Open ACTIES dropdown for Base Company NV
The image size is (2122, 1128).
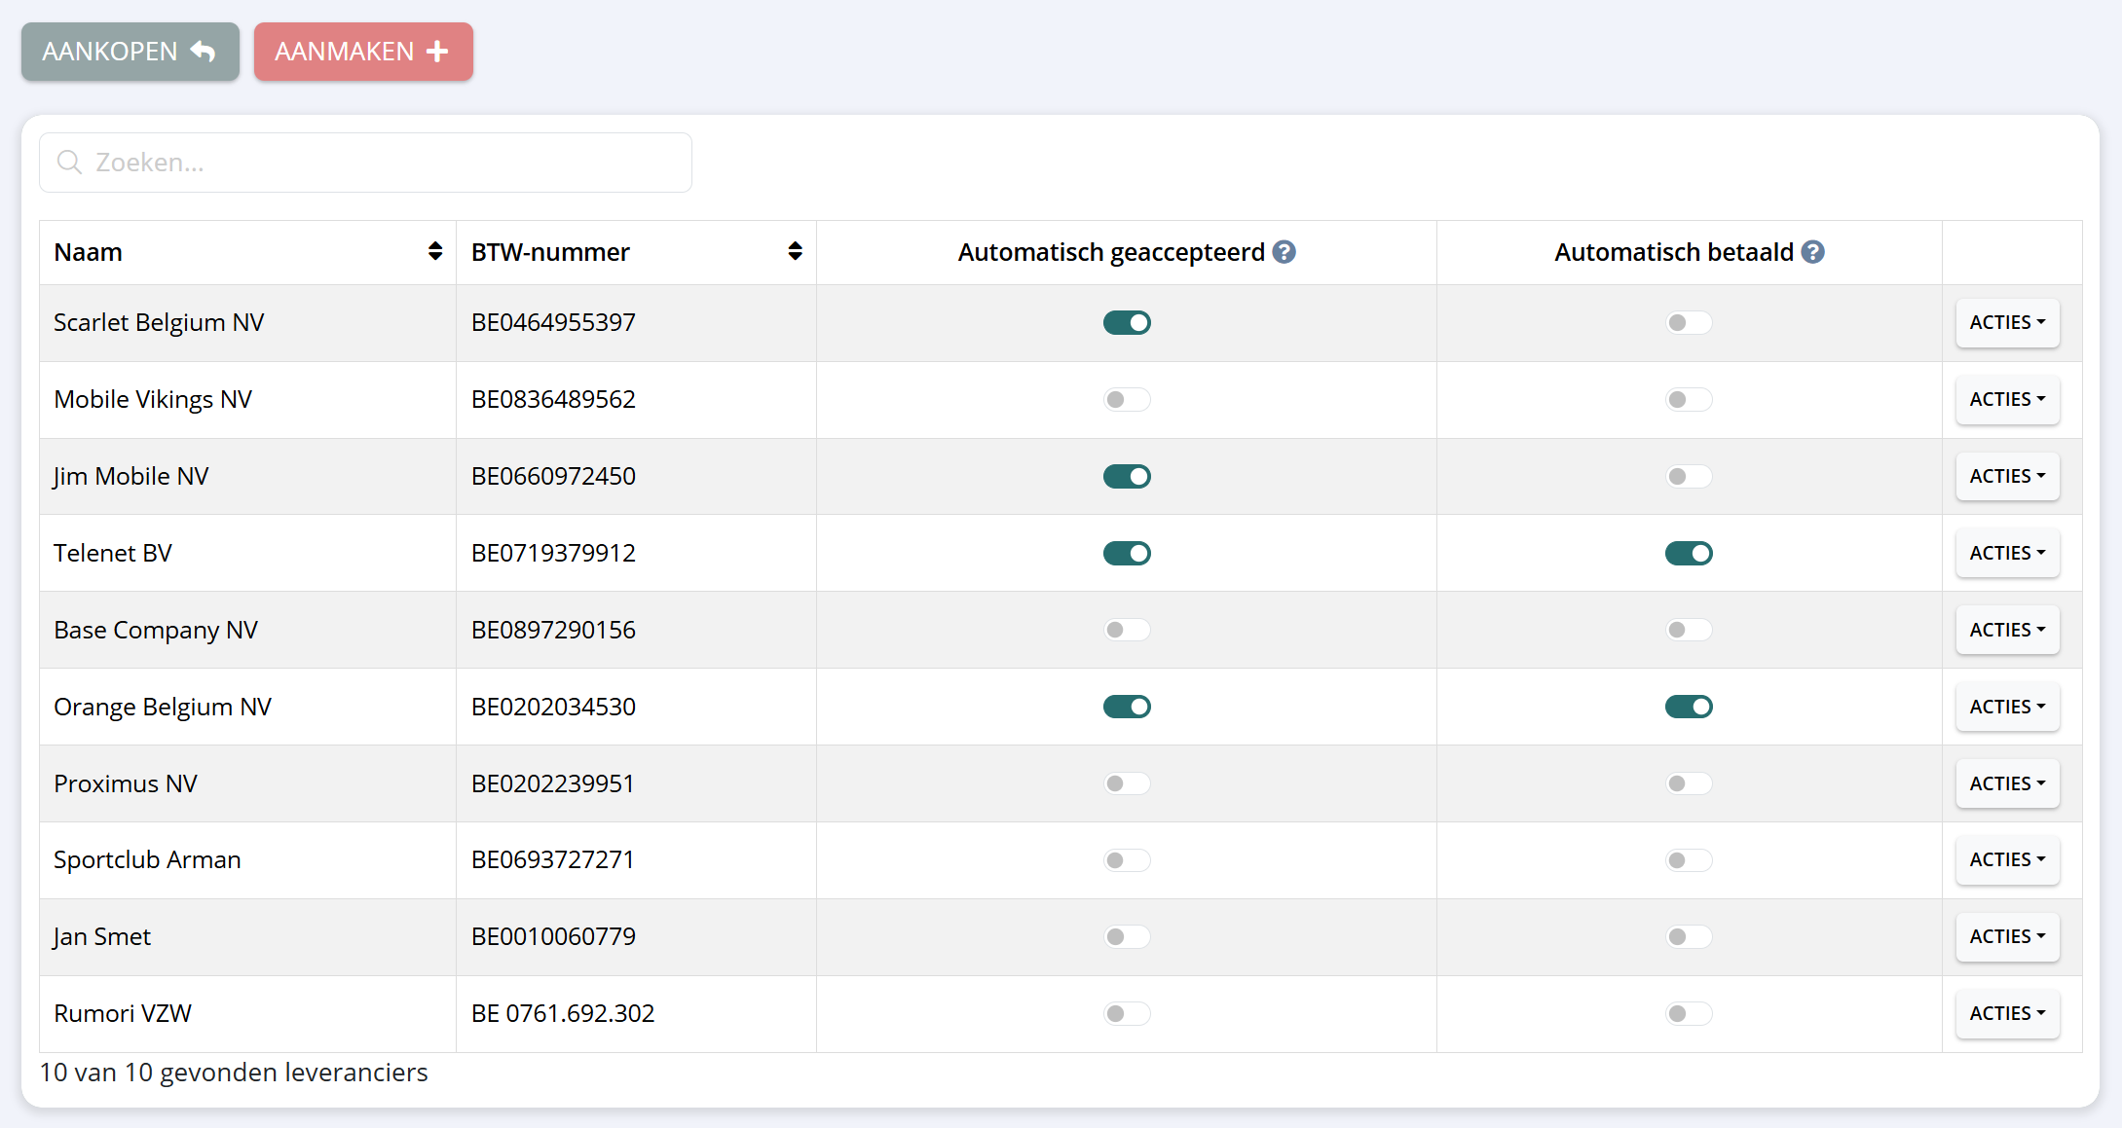pos(2007,631)
